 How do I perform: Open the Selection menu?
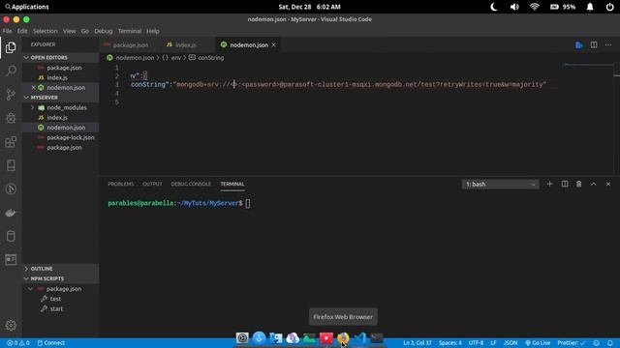coord(46,31)
